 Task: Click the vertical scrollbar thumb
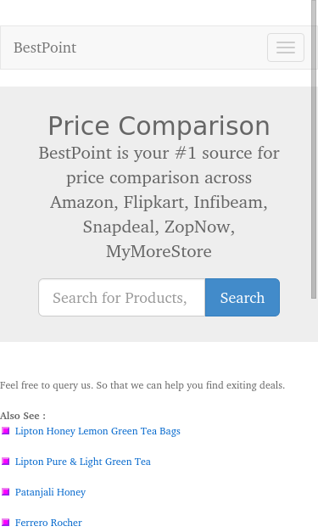tap(314, 149)
